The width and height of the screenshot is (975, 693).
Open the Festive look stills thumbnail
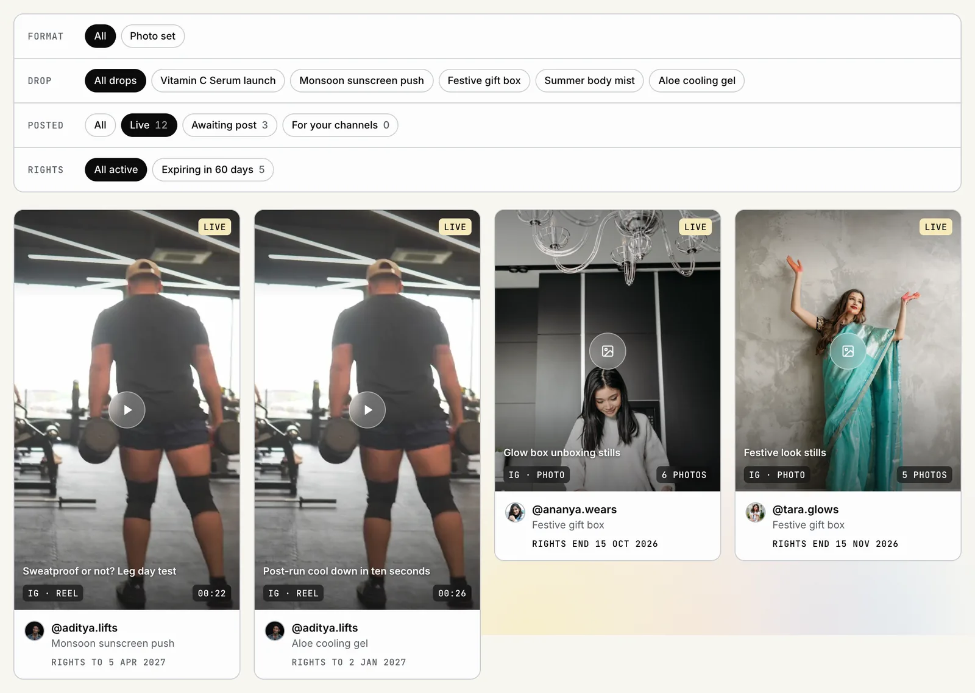click(848, 351)
